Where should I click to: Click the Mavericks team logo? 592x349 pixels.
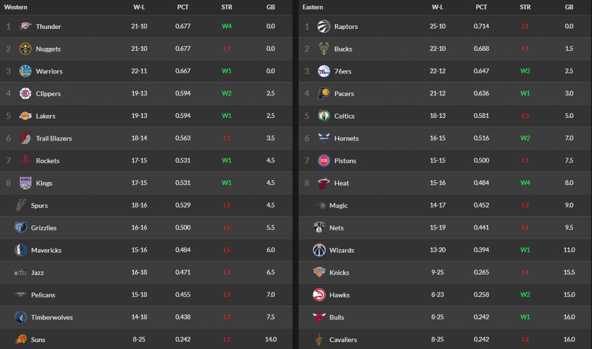(21, 250)
